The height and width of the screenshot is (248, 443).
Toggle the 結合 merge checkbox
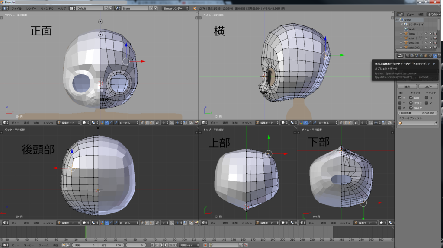(x=411, y=98)
